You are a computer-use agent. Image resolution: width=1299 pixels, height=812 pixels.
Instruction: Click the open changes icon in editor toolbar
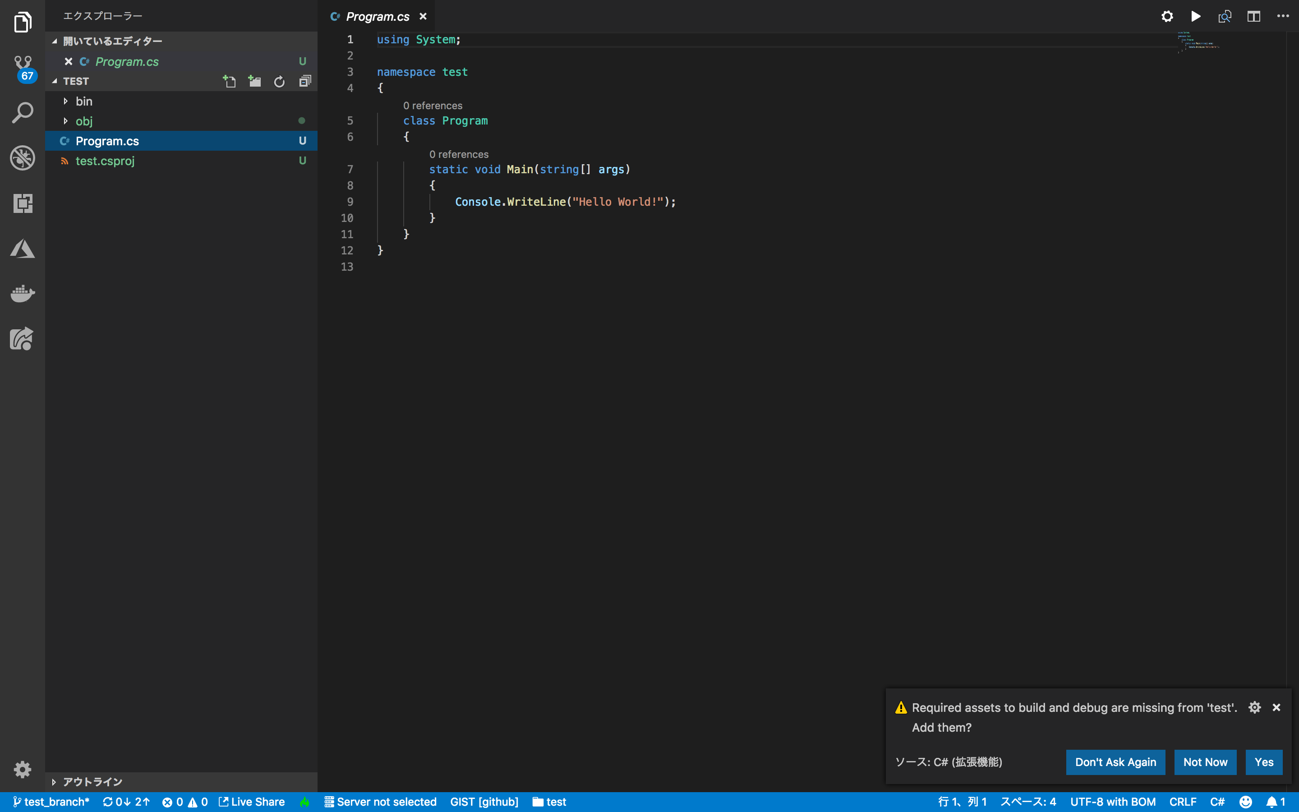[x=1225, y=17]
